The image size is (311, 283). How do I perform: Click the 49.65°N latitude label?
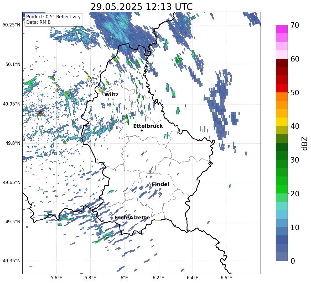(x=12, y=182)
